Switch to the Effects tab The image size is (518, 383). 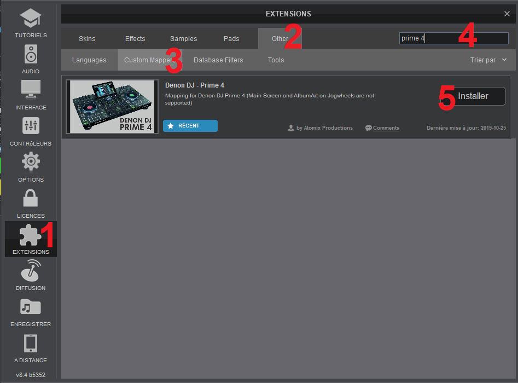click(x=135, y=39)
